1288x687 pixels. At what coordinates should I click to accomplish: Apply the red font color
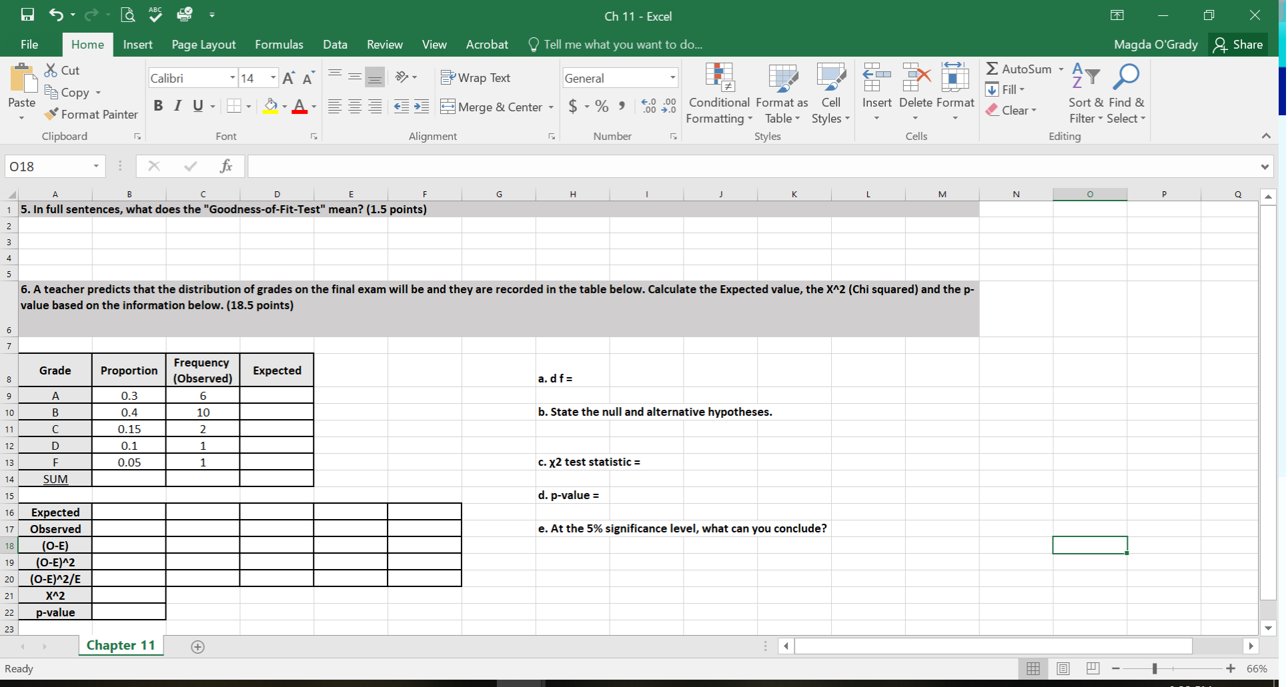coord(299,106)
